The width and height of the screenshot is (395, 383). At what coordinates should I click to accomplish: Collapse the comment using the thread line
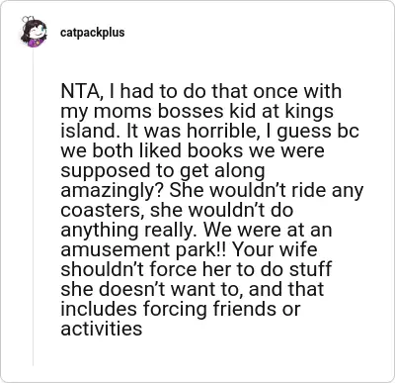[34, 207]
